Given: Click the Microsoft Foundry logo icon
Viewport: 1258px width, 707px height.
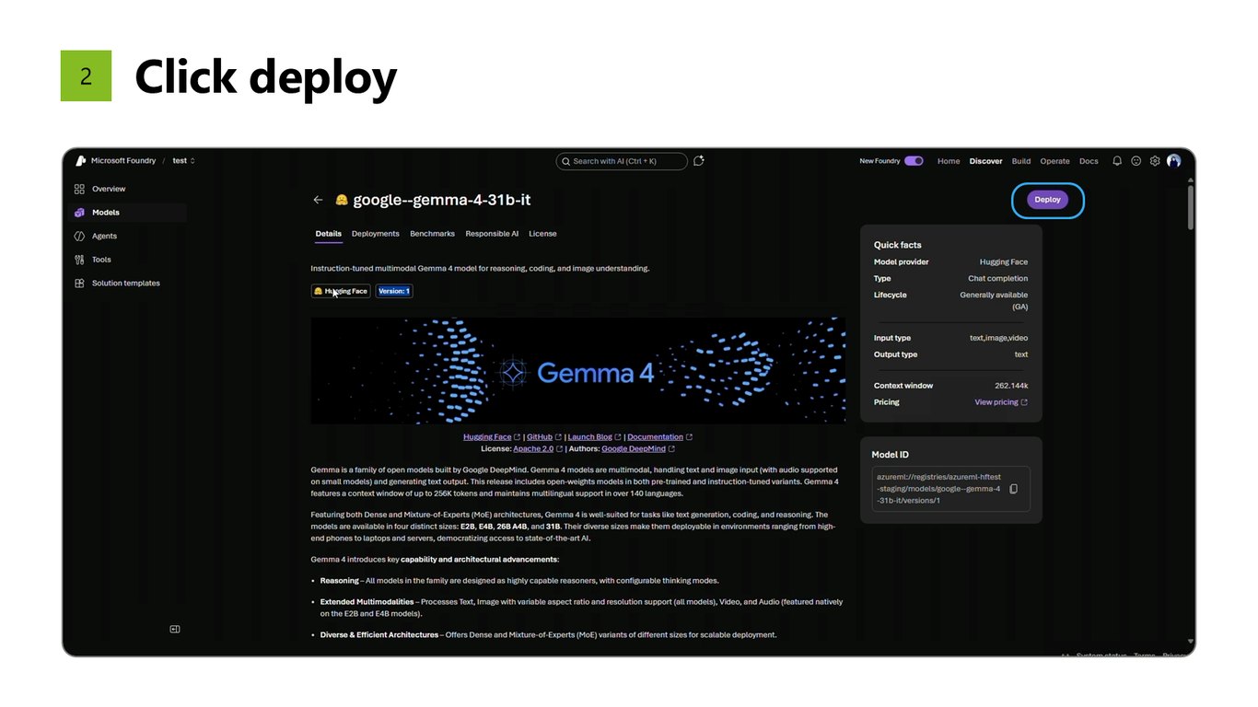Looking at the screenshot, I should [x=81, y=161].
